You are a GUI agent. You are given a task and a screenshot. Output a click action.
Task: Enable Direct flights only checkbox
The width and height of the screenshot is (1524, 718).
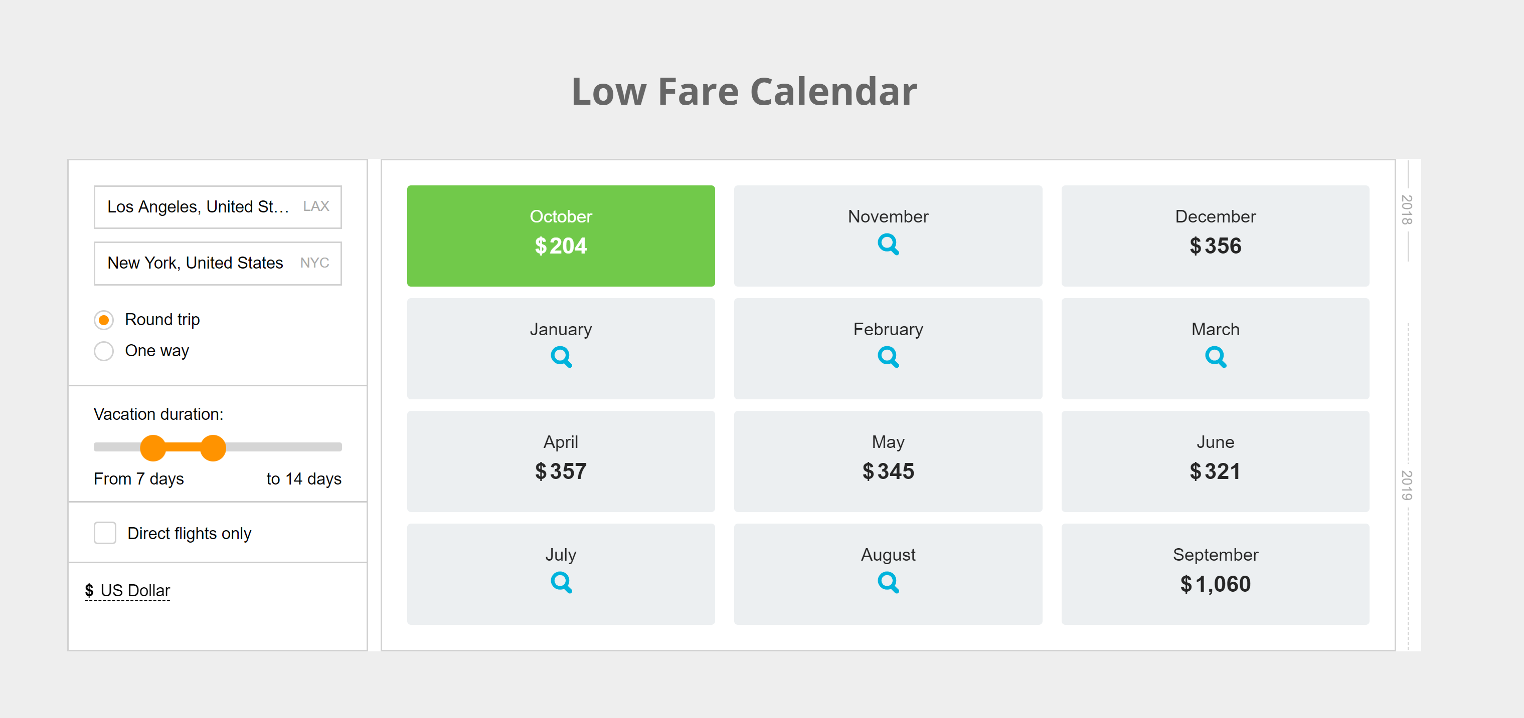105,533
